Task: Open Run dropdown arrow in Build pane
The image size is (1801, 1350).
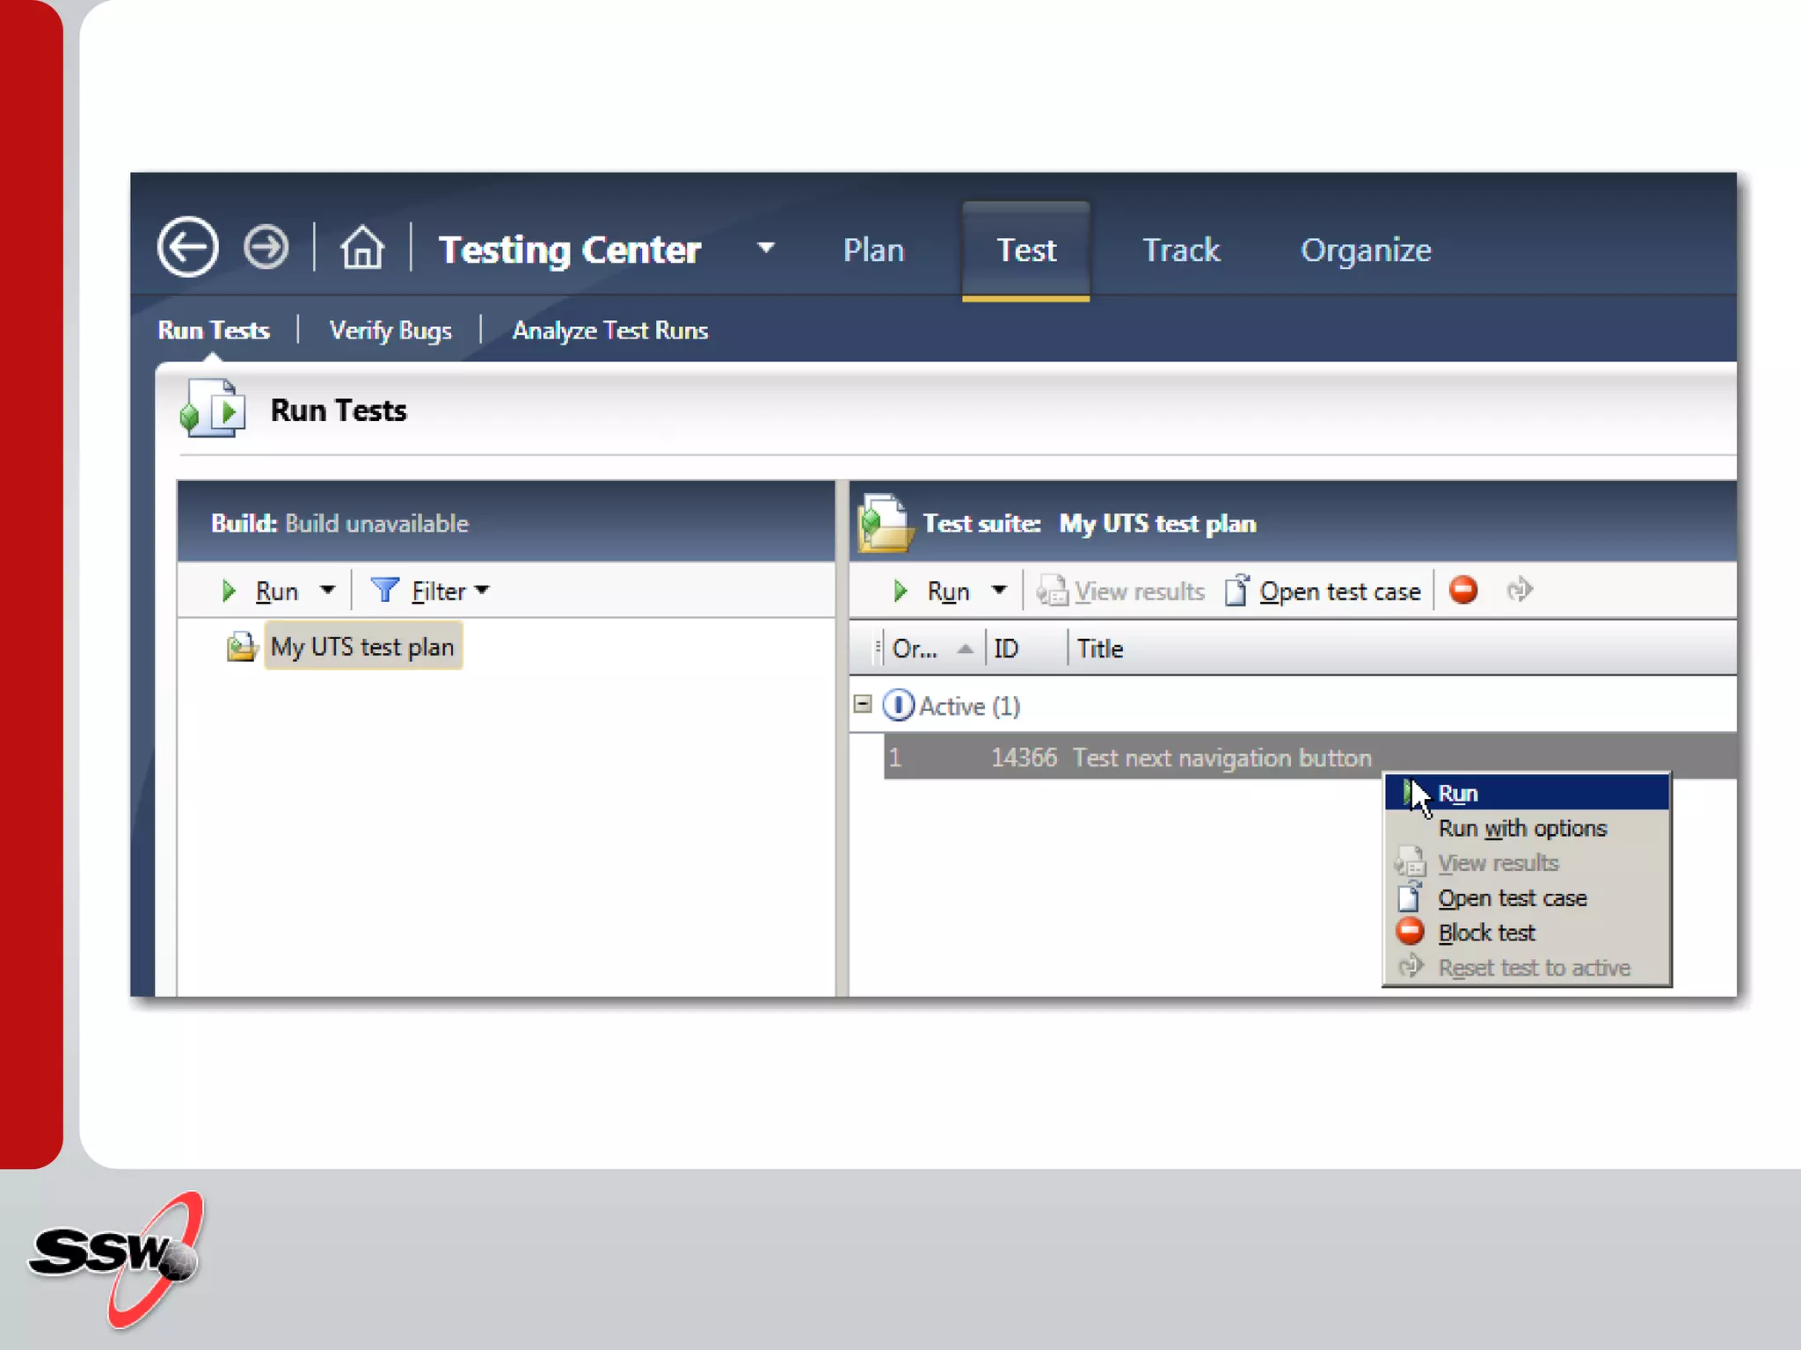Action: point(327,591)
